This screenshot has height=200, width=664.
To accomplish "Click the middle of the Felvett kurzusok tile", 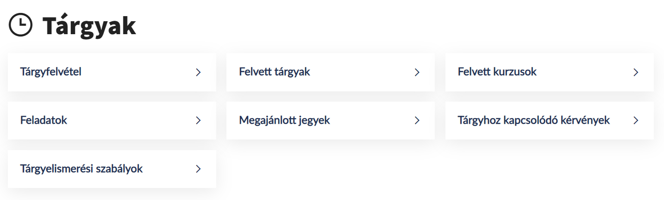I will coord(550,73).
